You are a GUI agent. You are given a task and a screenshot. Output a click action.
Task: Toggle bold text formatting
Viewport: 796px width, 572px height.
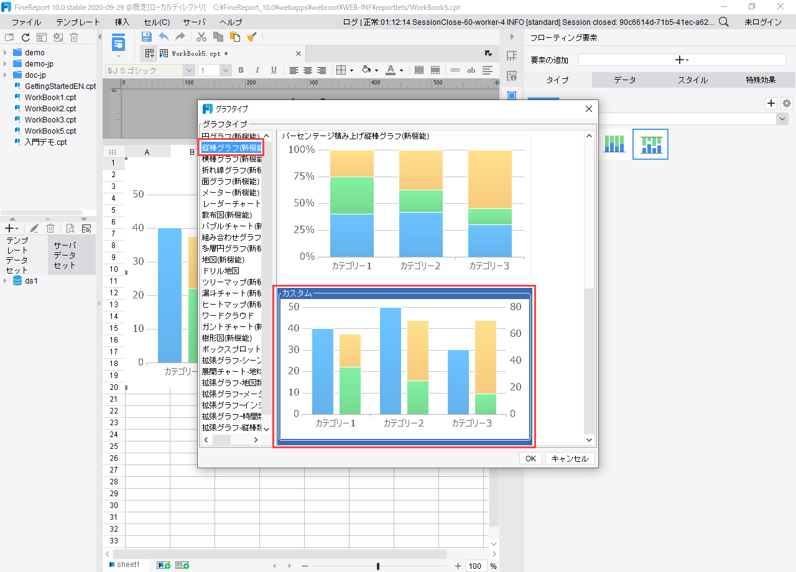pyautogui.click(x=241, y=70)
